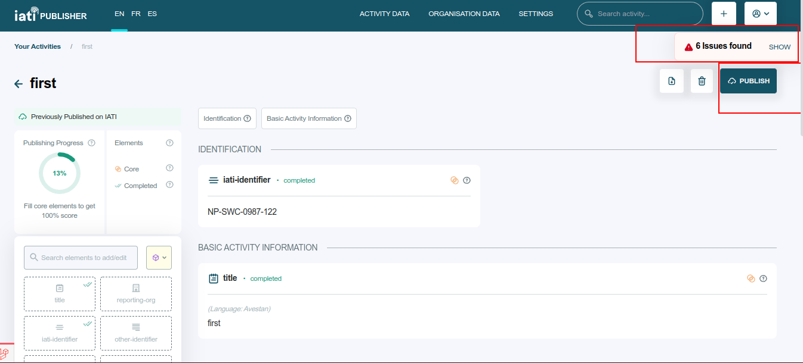Viewport: 803px width, 363px height.
Task: Select the iati-identifier element tile
Action: coord(60,333)
